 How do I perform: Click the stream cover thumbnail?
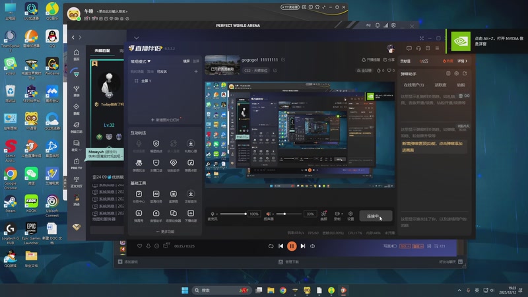click(x=222, y=65)
